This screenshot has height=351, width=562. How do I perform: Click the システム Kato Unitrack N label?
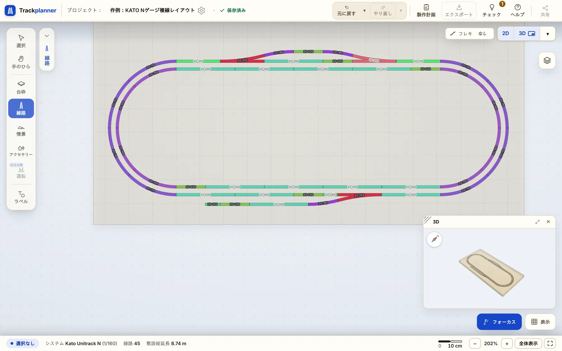(x=81, y=344)
